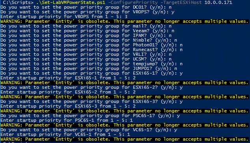The height and width of the screenshot is (143, 250).
Task: Click the tempjump prompt line
Action: pyautogui.click(x=91, y=64)
